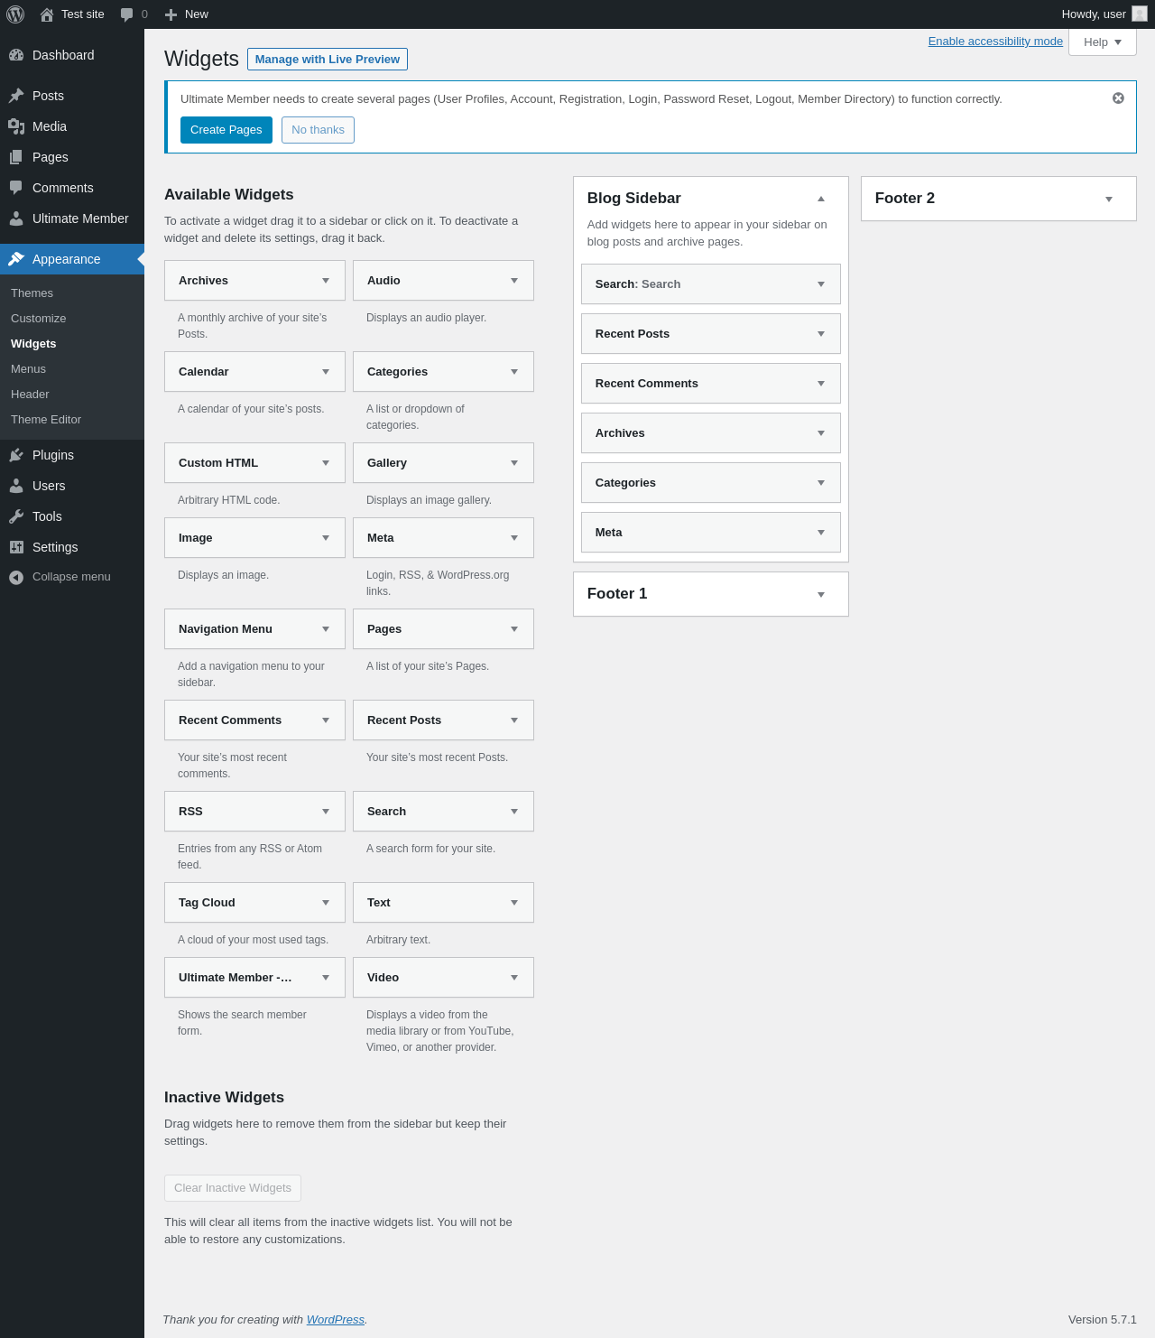1155x1338 pixels.
Task: Open the Theme Editor submenu item
Action: (x=46, y=420)
